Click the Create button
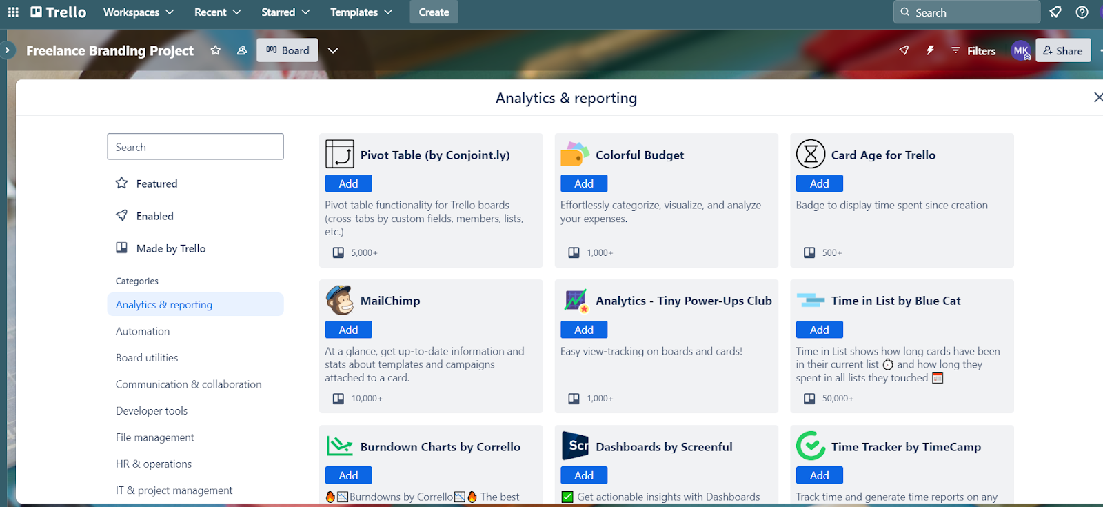The width and height of the screenshot is (1103, 507). click(x=434, y=12)
